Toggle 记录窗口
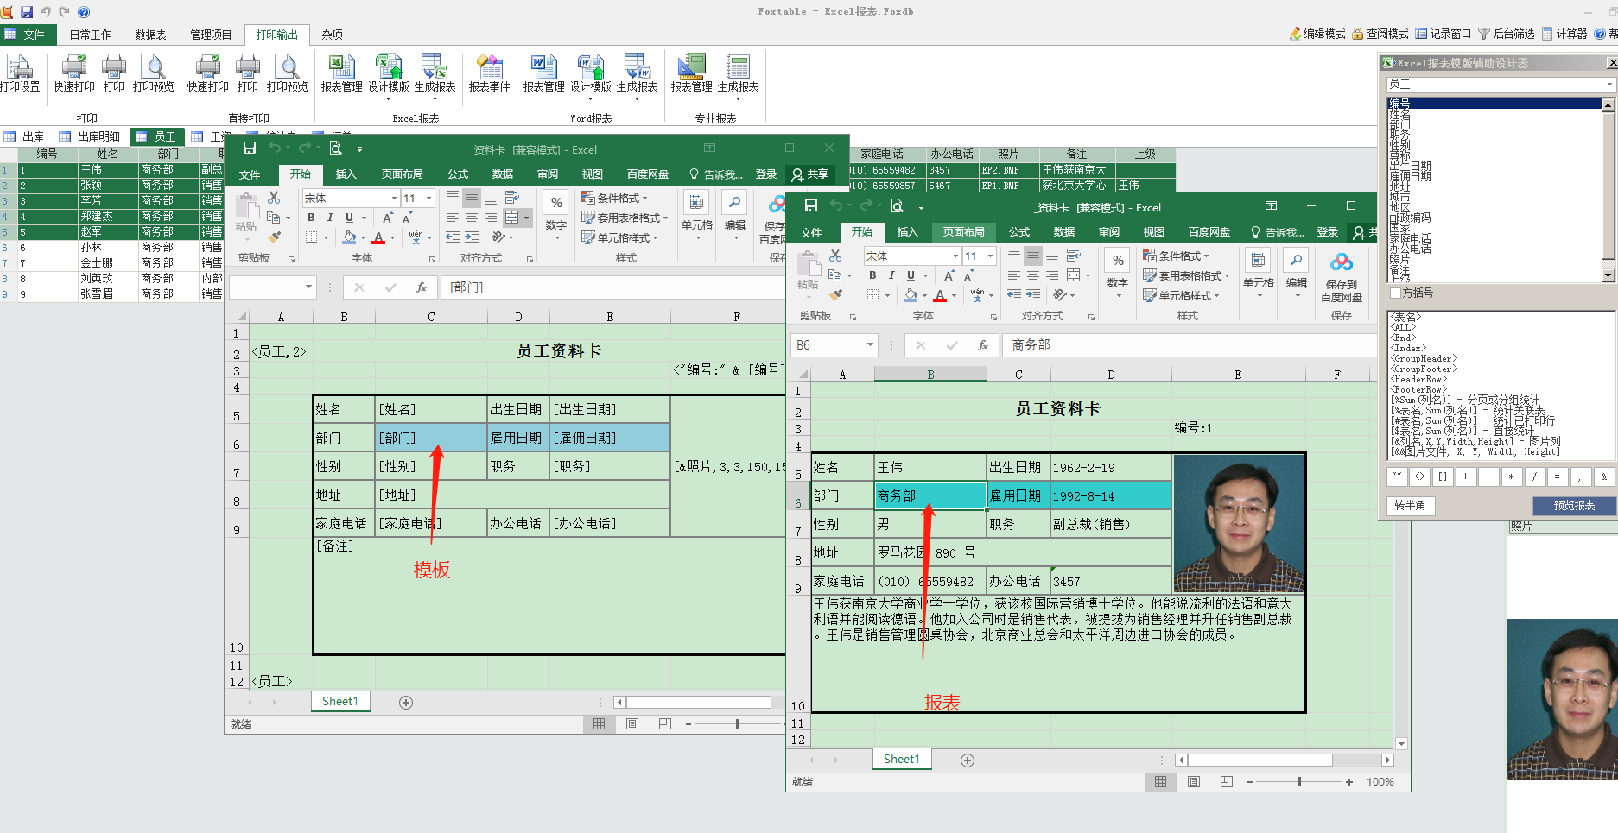Screen dimensions: 1618x833 [1444, 34]
